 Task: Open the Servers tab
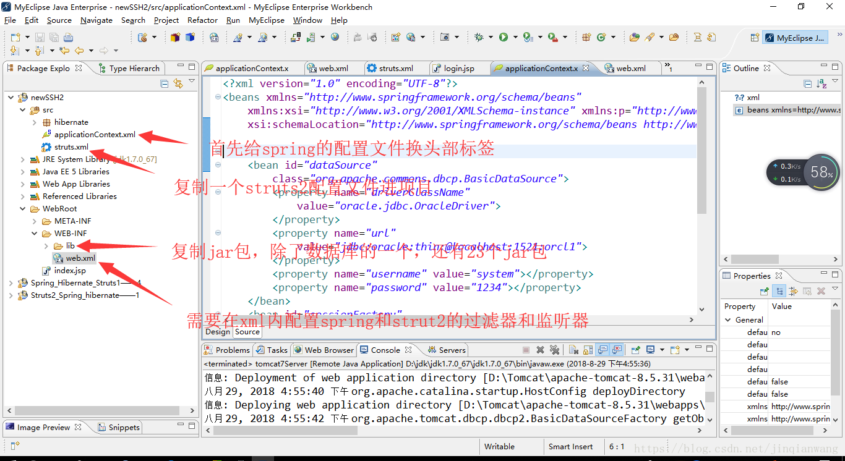point(446,350)
